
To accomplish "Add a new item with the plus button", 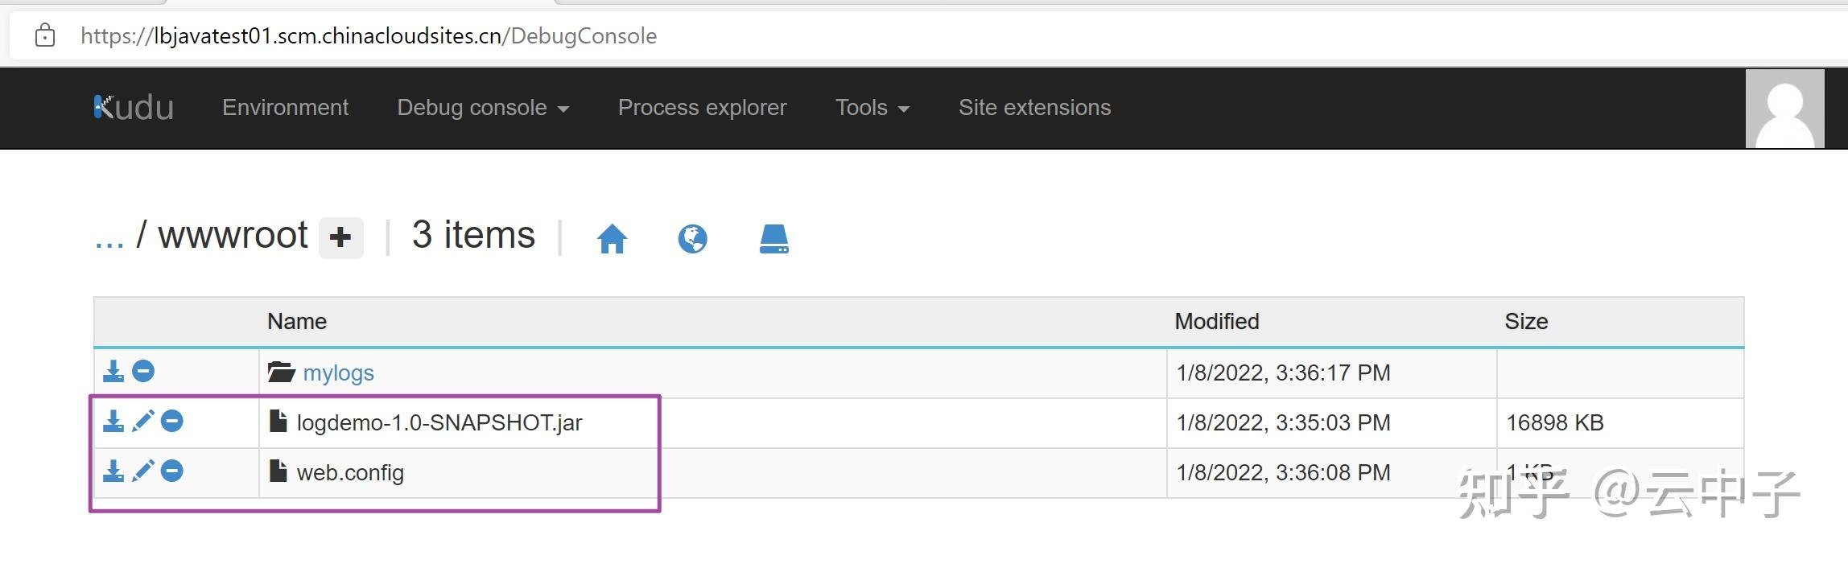I will pos(341,237).
